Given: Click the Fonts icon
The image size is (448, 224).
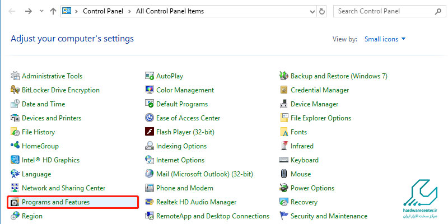Looking at the screenshot, I should (x=284, y=132).
